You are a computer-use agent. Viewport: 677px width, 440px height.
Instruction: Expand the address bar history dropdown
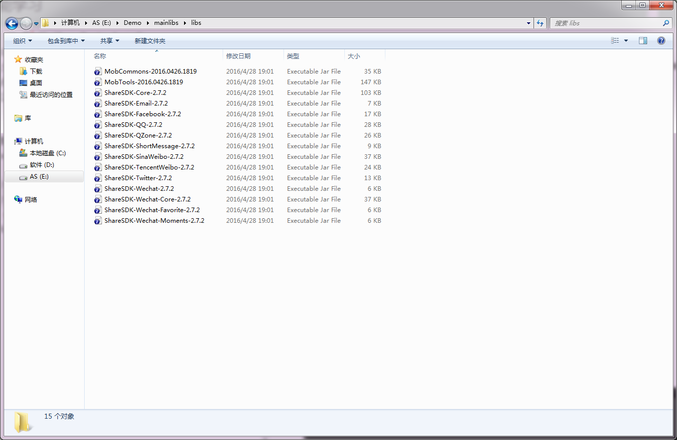[x=528, y=23]
